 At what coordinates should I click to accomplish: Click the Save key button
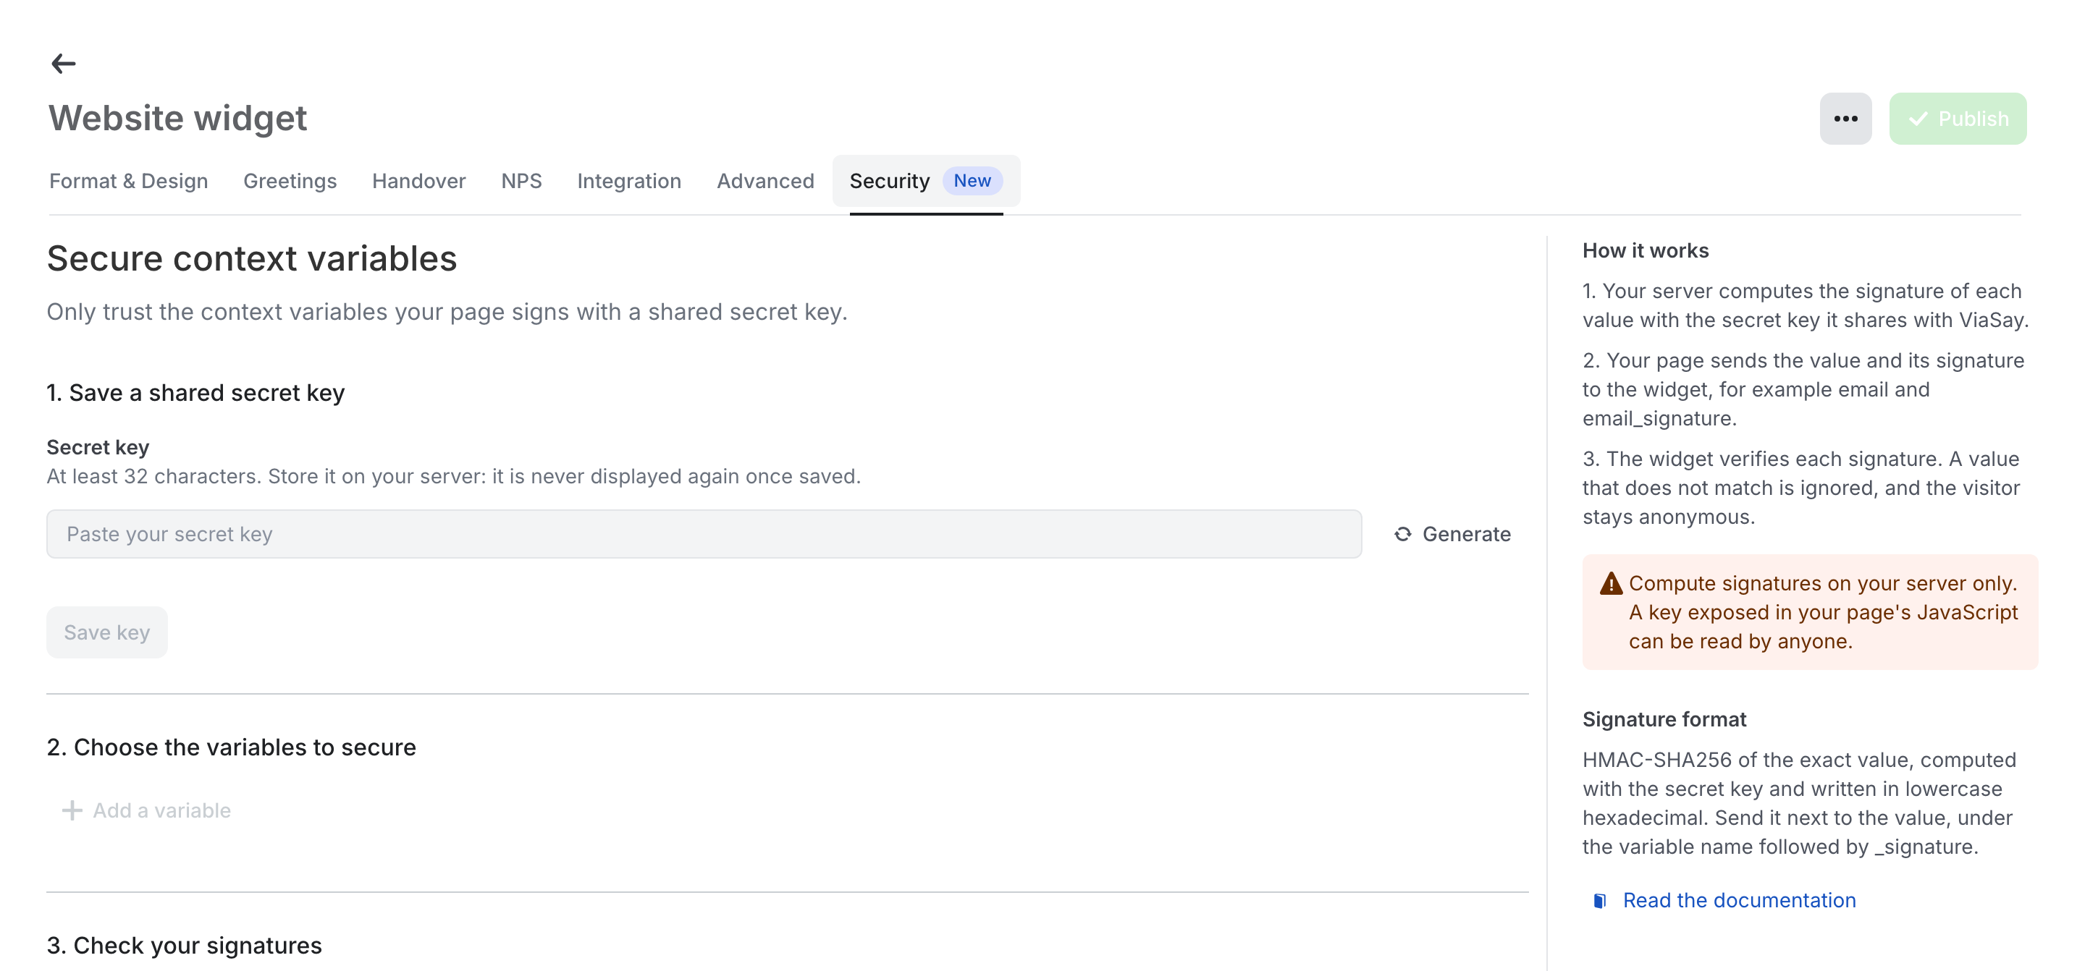tap(107, 632)
